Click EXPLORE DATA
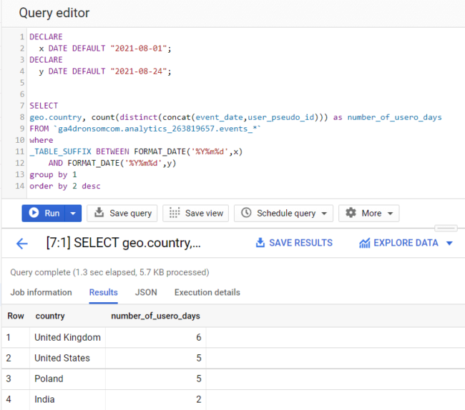465x410 pixels. point(398,243)
